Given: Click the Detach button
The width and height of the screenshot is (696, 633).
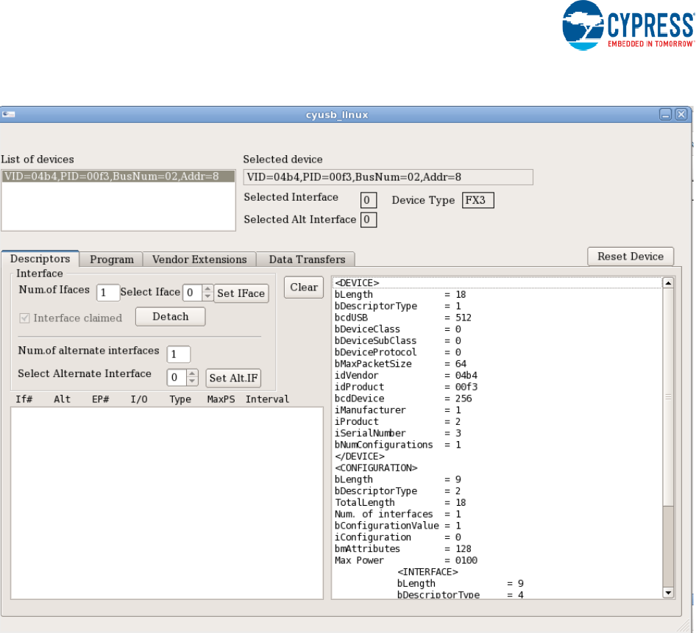Looking at the screenshot, I should pos(171,317).
